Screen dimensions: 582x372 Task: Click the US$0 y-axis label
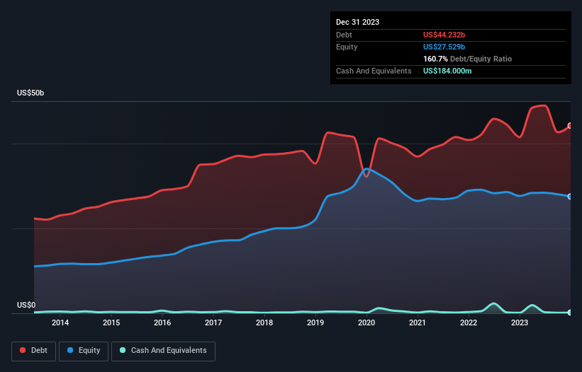coord(26,305)
